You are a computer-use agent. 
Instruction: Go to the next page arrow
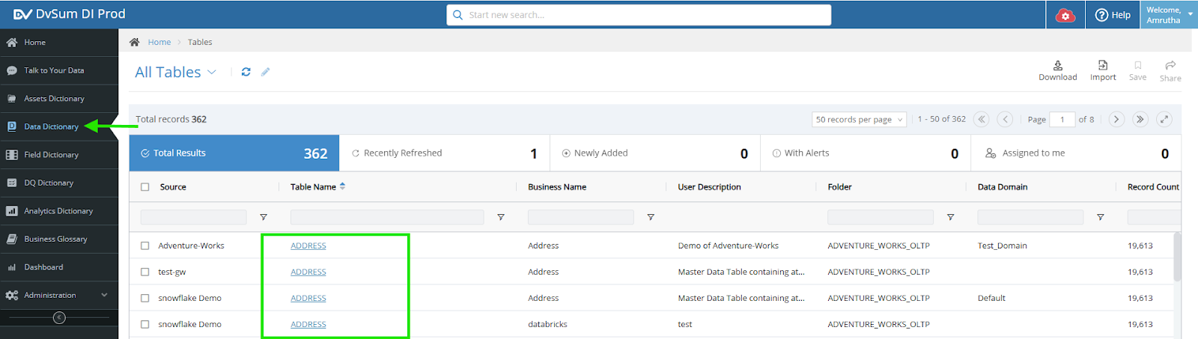1116,119
